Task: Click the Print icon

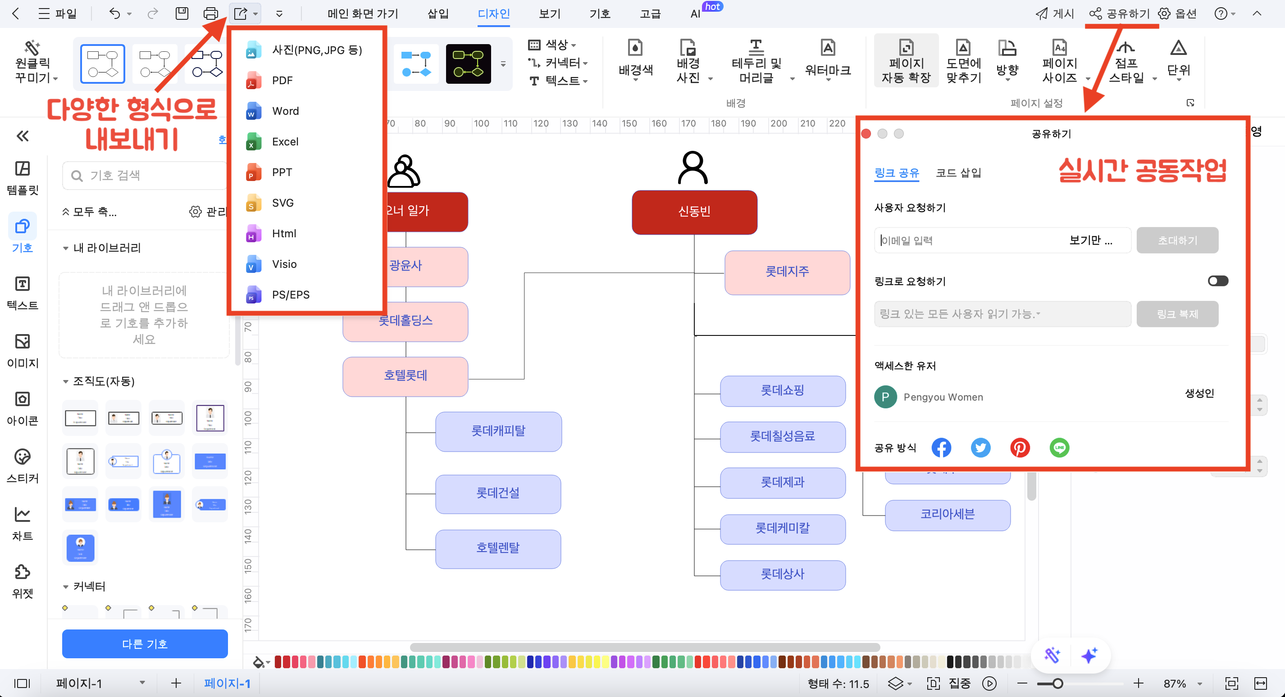Action: [x=210, y=14]
